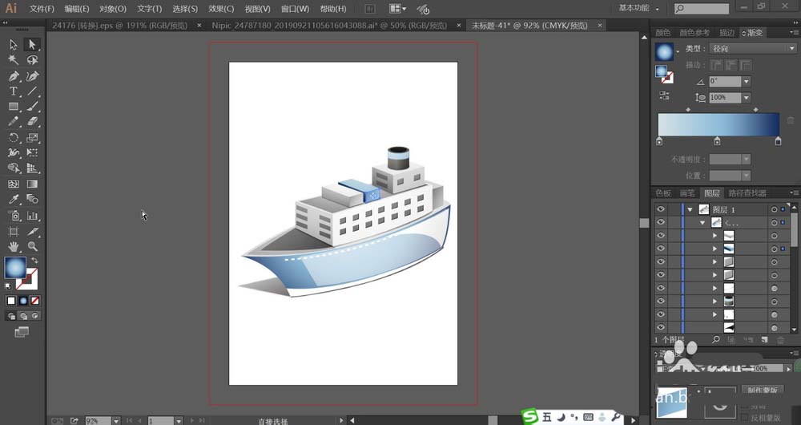Click the locate object magnifier in Layers panel
Image resolution: width=801 pixels, height=425 pixels.
715,339
